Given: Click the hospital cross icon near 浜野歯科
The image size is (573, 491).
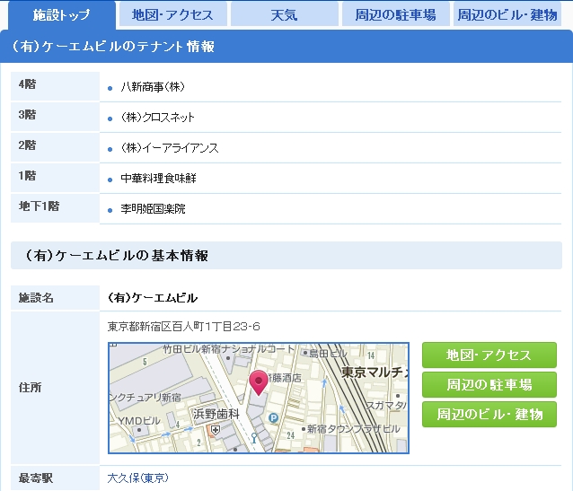Looking at the screenshot, I should pyautogui.click(x=216, y=430).
